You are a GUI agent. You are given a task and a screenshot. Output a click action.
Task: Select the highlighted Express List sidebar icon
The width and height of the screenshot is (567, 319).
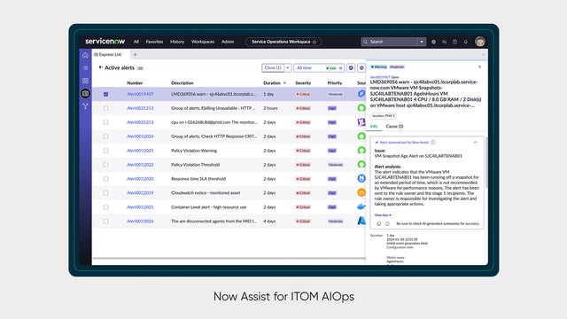point(85,93)
